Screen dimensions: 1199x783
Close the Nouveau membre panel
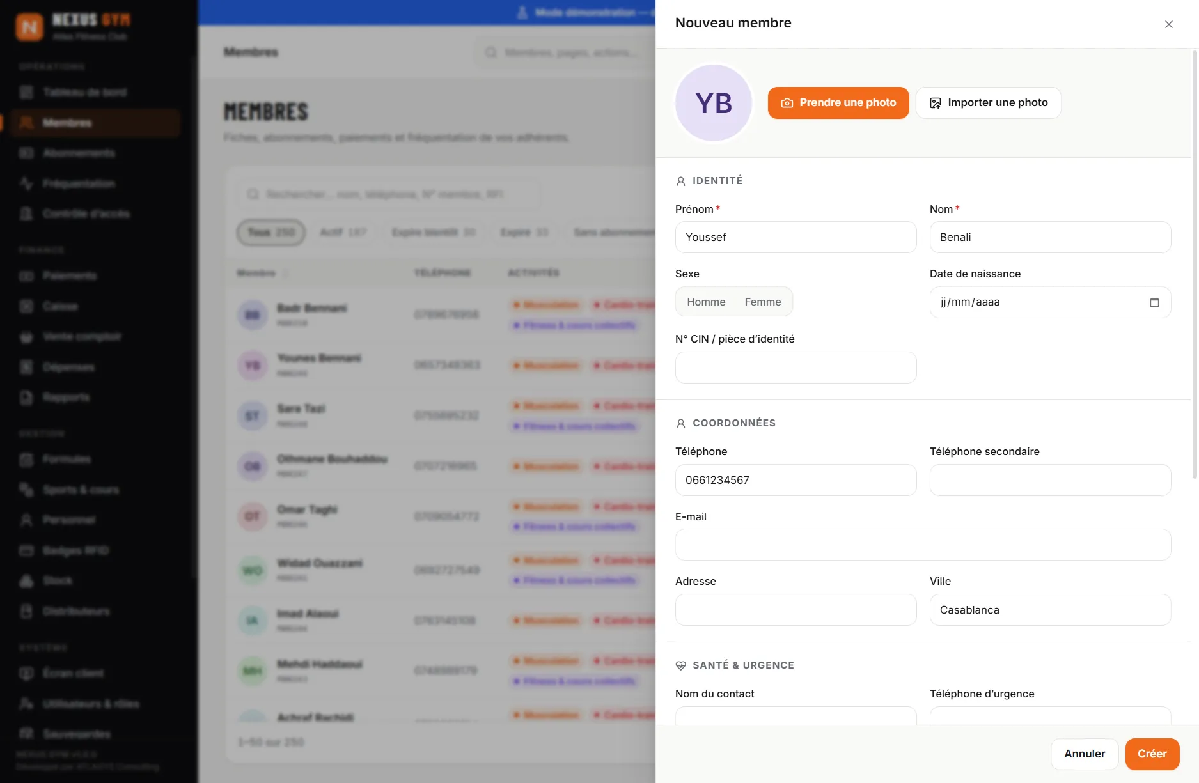1168,24
